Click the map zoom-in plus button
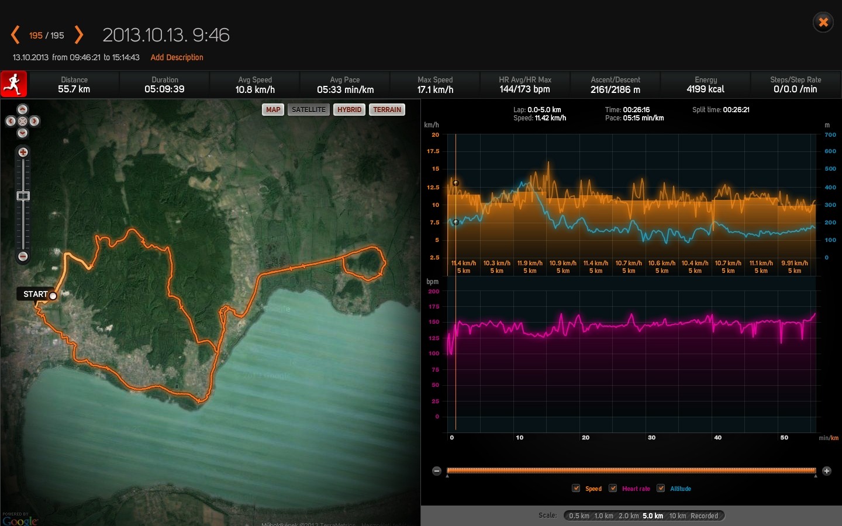Screen dimensions: 842x526 (23, 152)
